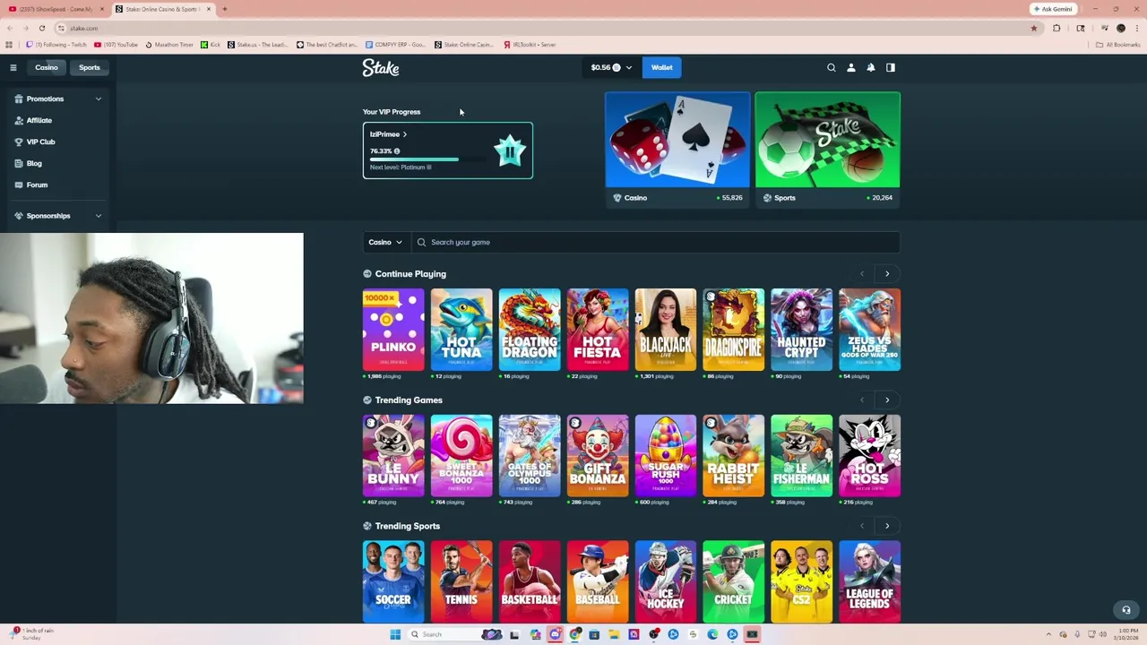The image size is (1147, 645).
Task: Toggle the side panel icon in header
Action: [890, 67]
